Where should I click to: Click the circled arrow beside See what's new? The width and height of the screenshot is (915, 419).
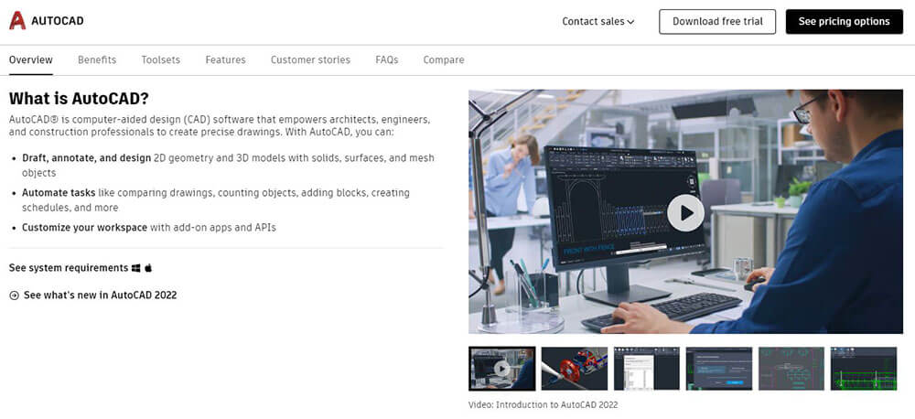pyautogui.click(x=14, y=295)
